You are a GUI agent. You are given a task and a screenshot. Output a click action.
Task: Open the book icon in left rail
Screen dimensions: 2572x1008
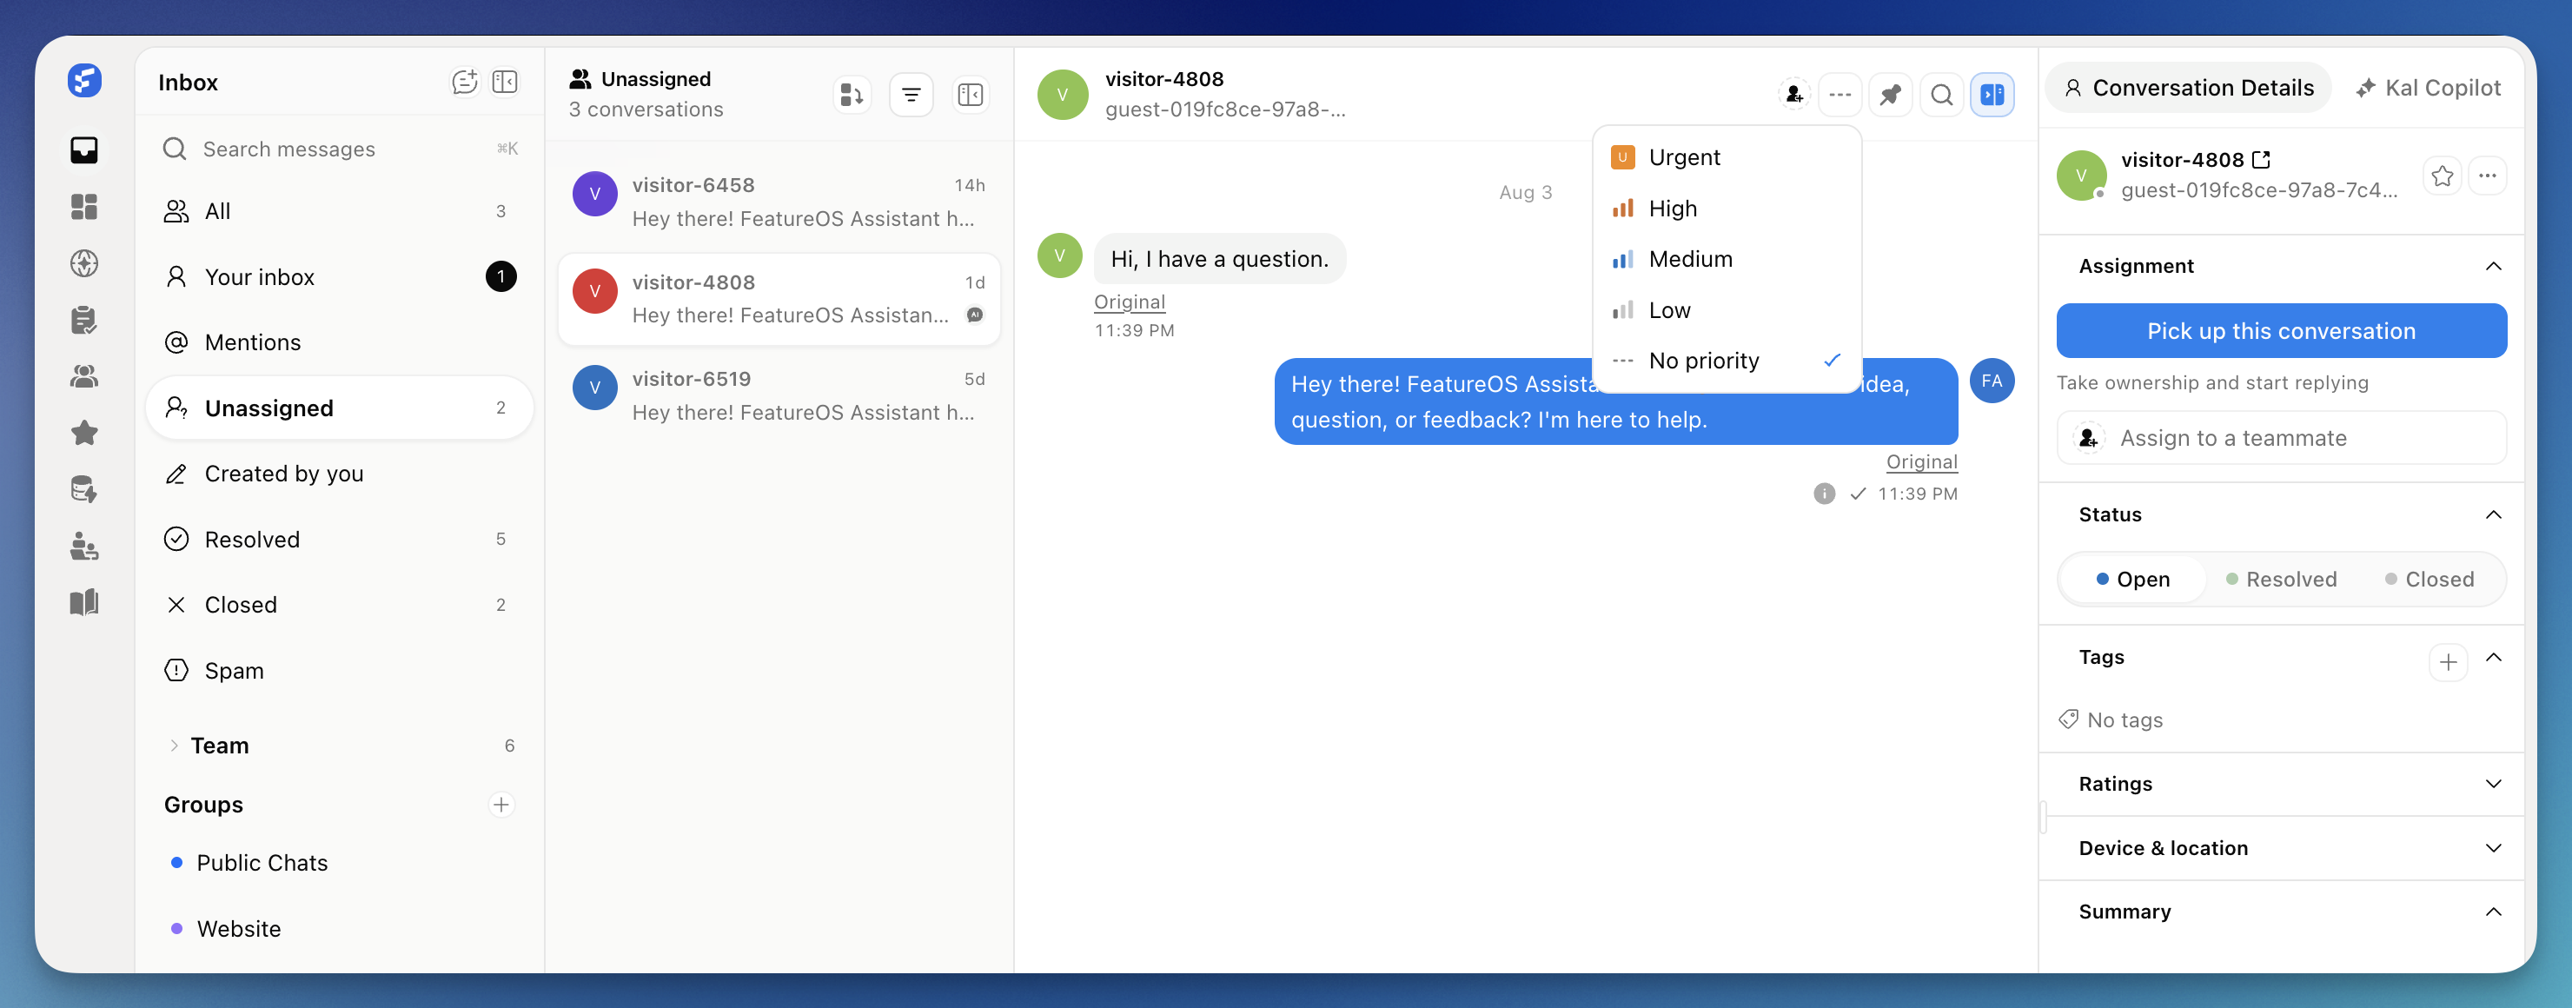click(x=85, y=602)
